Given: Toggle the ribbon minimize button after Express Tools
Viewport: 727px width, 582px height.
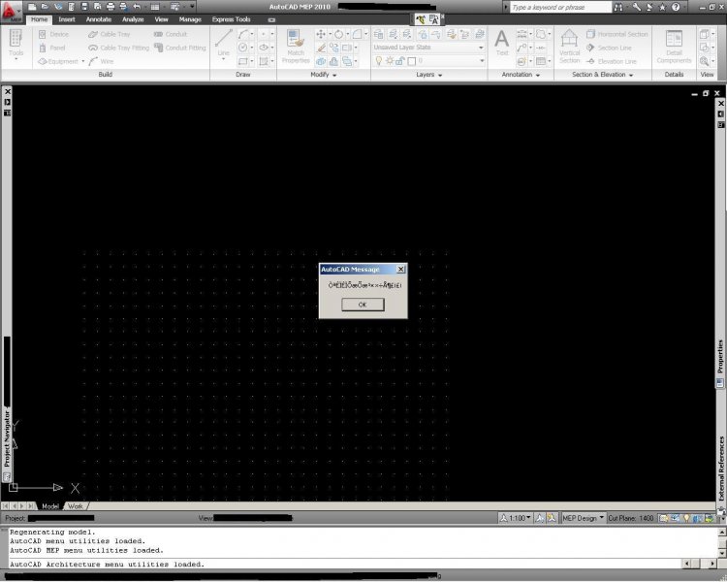Looking at the screenshot, I should coord(271,20).
